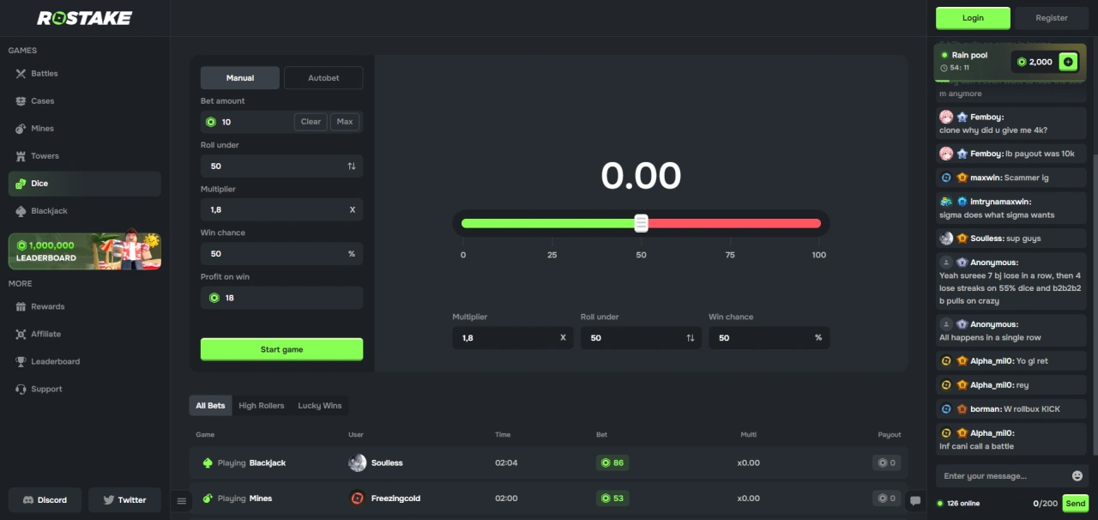Click the green Start game button

pyautogui.click(x=281, y=349)
